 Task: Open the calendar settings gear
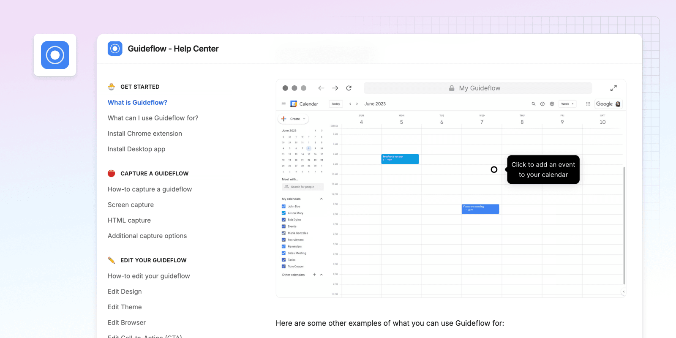click(552, 104)
